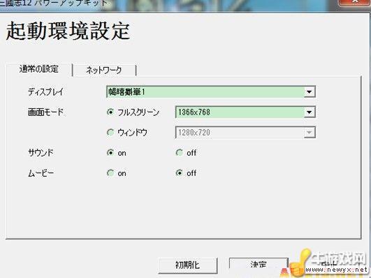
Task: Switch to the 通常の設定 tab
Action: pos(39,69)
